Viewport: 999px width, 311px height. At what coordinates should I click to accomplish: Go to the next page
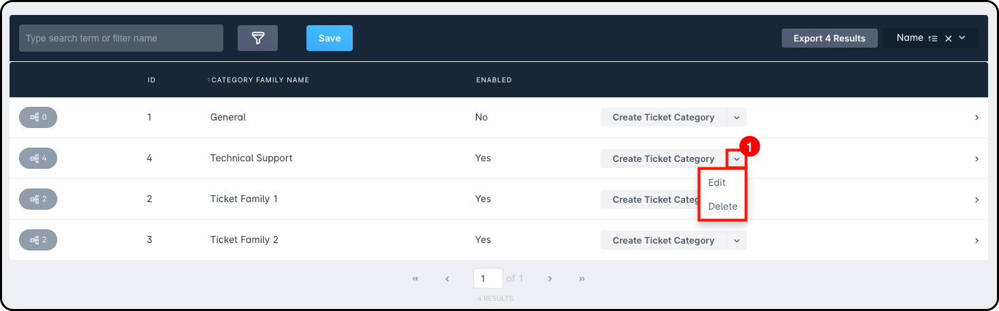[x=550, y=278]
